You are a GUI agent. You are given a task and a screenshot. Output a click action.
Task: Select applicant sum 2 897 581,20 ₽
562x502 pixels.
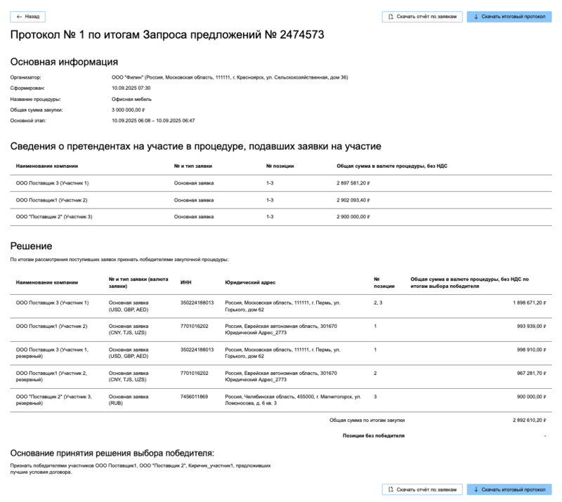353,183
